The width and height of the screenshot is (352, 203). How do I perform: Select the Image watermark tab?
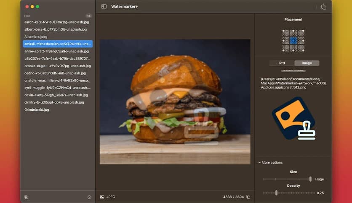[x=307, y=63]
